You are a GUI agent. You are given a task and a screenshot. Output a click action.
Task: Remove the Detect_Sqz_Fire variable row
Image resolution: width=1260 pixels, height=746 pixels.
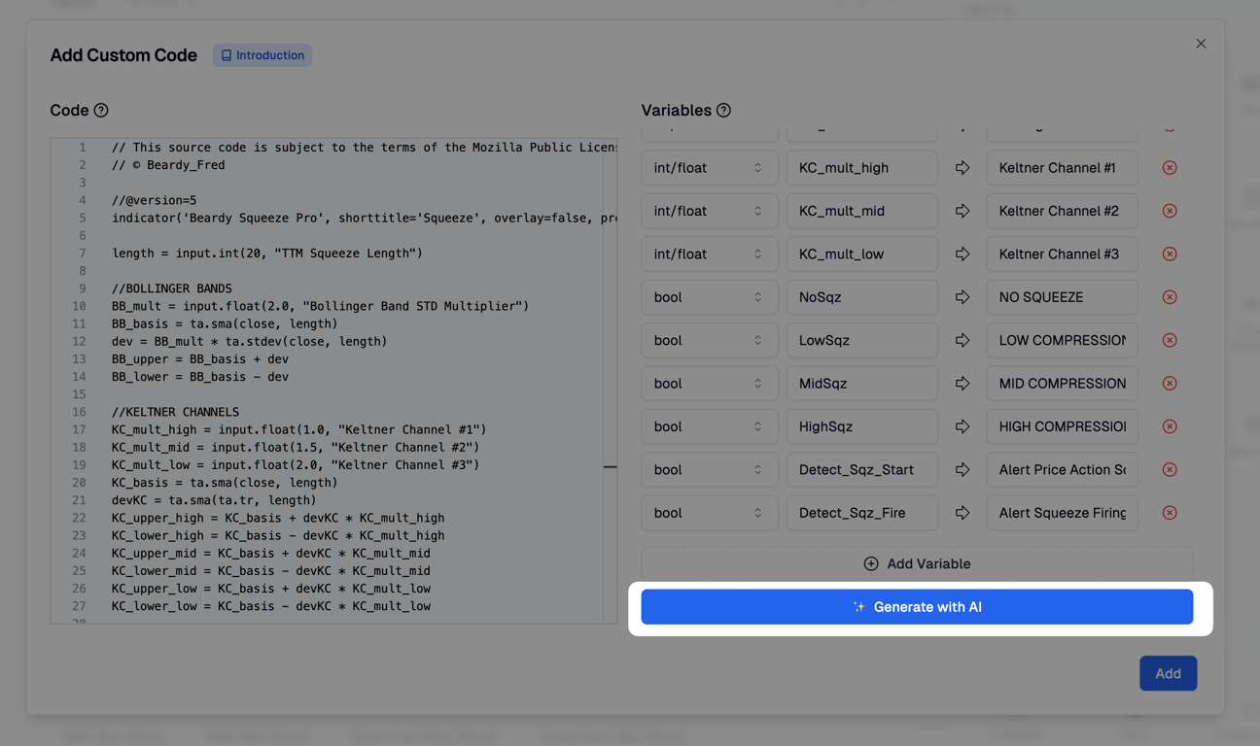(x=1170, y=513)
